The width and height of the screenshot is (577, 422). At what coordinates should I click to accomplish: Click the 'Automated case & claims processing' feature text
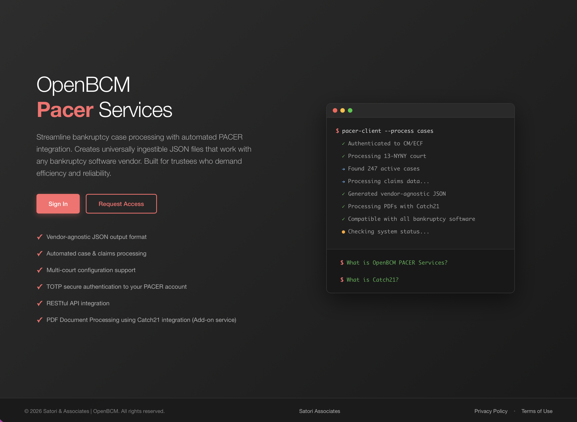(96, 254)
